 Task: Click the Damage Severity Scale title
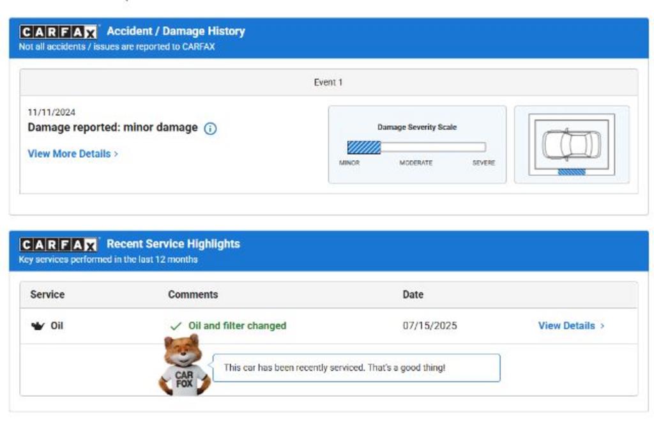pyautogui.click(x=417, y=127)
